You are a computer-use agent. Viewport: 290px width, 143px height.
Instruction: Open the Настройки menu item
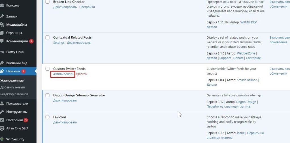14,120
